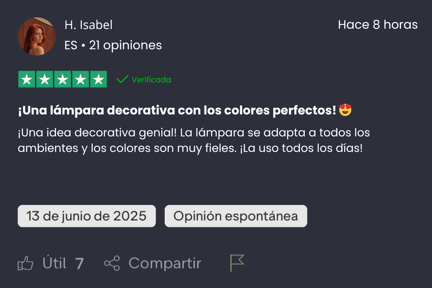Click the first rating star
Image resolution: width=432 pixels, height=288 pixels.
26,79
